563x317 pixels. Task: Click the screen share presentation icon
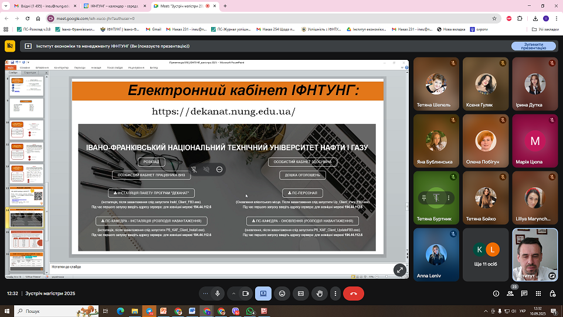coord(263,293)
